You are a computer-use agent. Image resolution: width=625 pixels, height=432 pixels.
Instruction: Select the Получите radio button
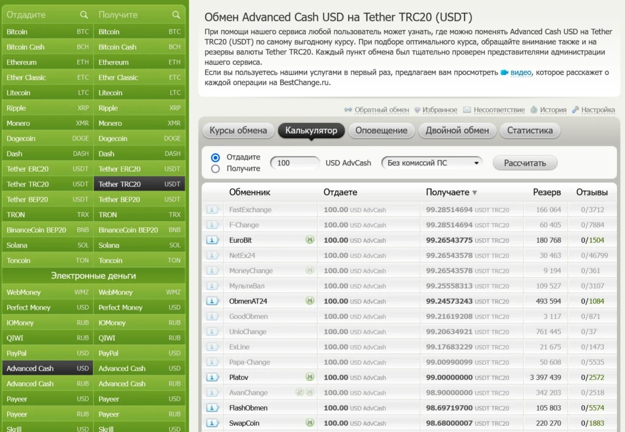215,169
